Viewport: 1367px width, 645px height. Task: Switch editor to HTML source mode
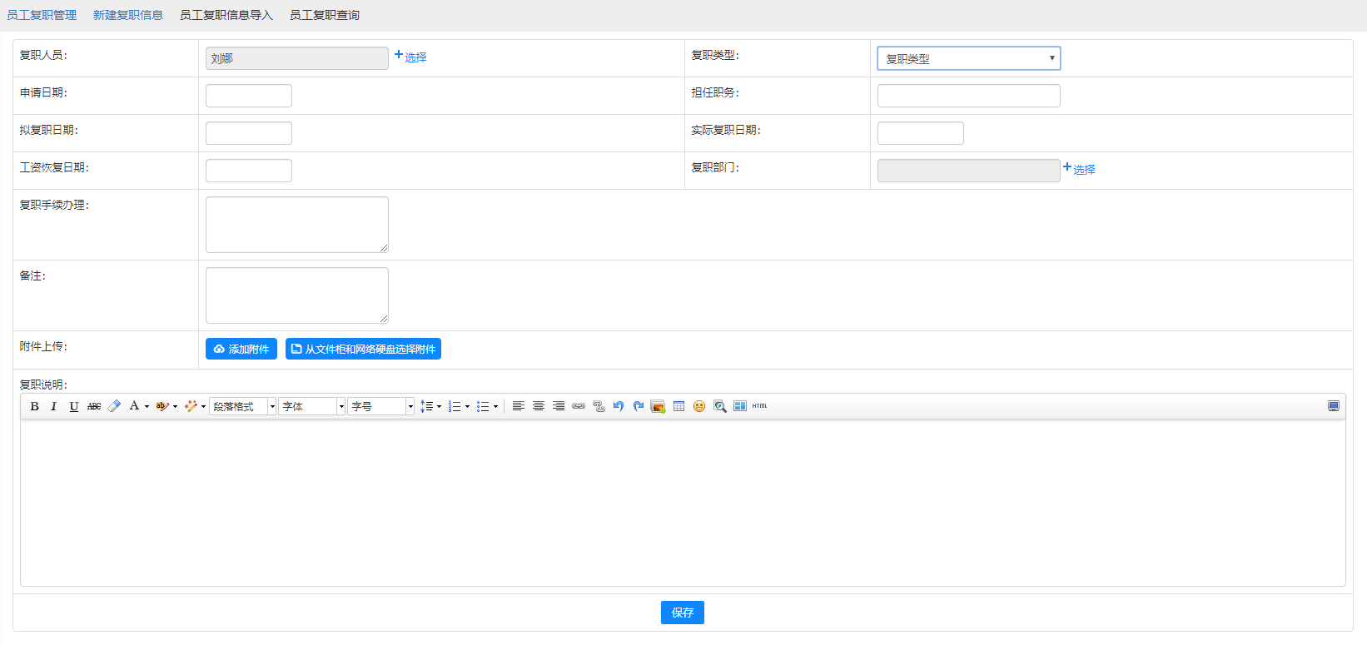pyautogui.click(x=759, y=406)
